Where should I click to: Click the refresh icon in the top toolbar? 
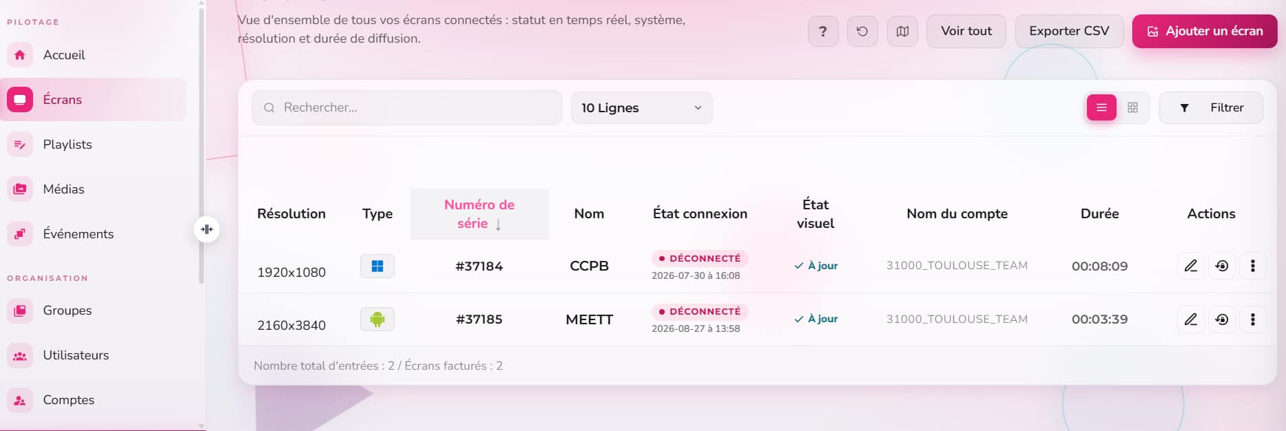coord(862,32)
